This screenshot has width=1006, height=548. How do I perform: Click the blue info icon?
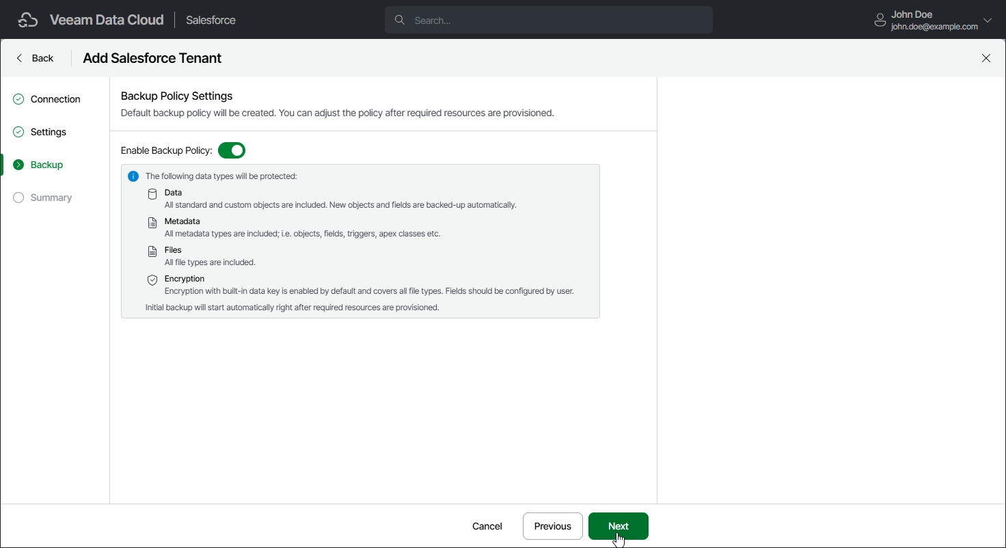[x=133, y=176]
